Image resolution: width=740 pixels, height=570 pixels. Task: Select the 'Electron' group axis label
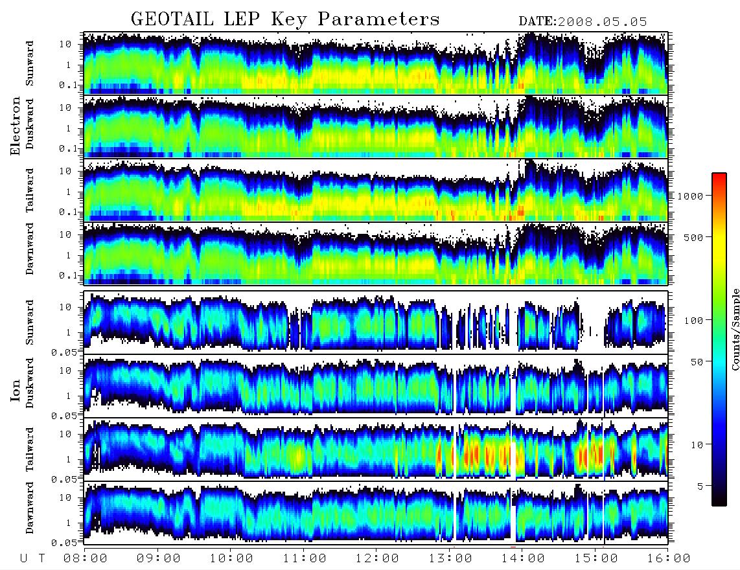15,126
